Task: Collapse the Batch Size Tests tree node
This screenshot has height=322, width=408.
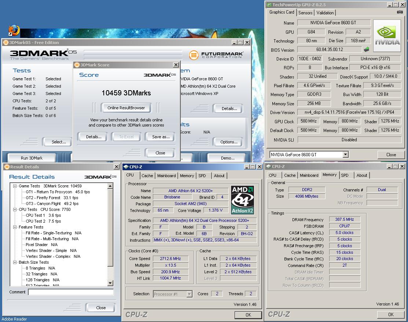Action: 15,262
